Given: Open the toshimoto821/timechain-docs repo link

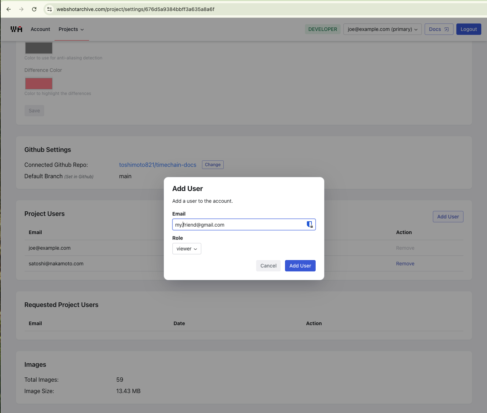Looking at the screenshot, I should [157, 165].
